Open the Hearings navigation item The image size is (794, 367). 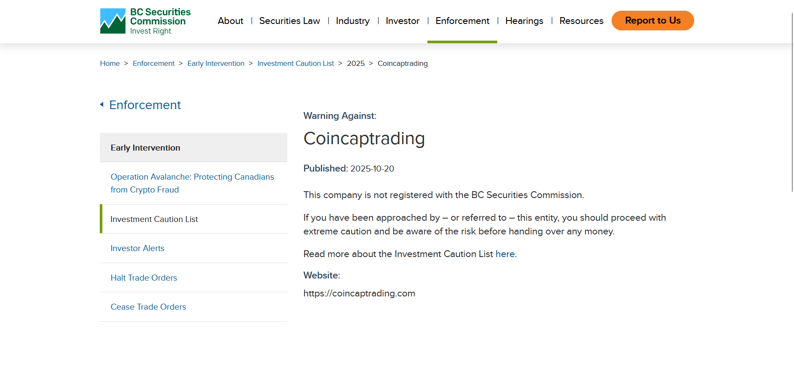524,21
